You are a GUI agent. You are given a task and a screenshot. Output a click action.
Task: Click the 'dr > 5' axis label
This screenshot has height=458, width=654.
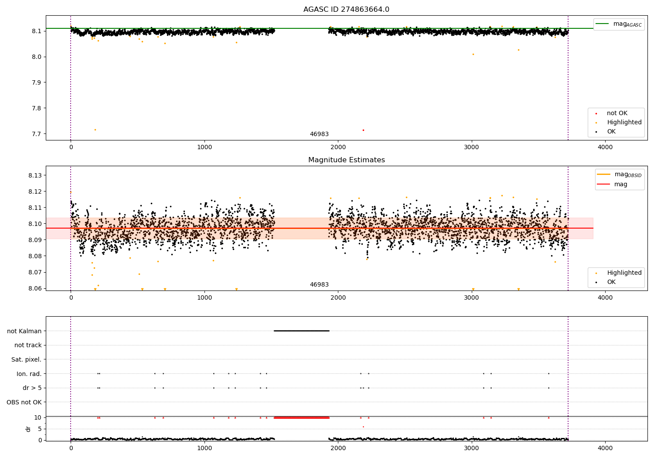[32, 388]
